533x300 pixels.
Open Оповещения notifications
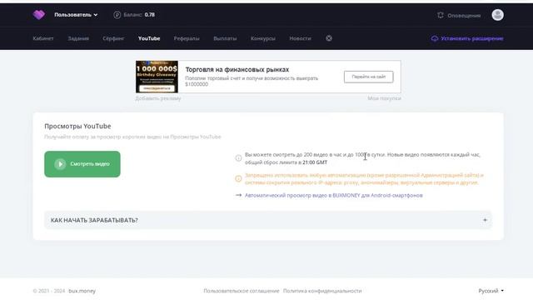click(x=464, y=16)
